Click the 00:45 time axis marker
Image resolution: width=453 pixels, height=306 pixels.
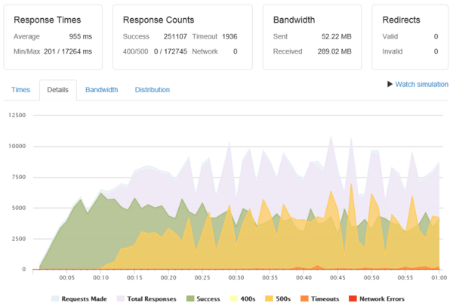pyautogui.click(x=337, y=277)
